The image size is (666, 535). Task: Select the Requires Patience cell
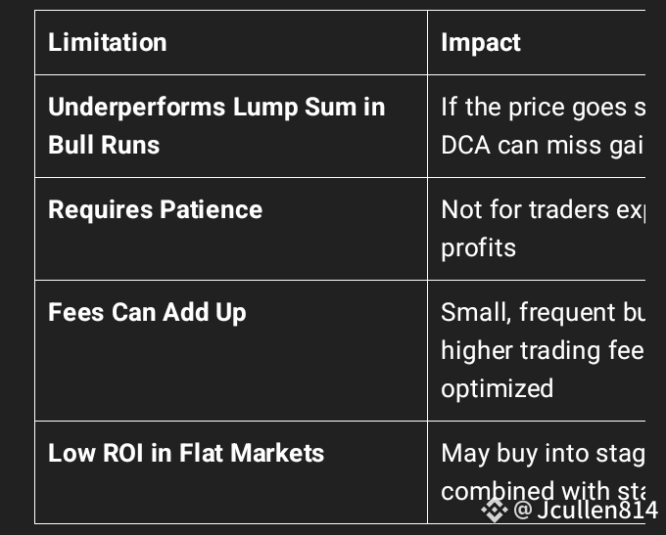coord(230,229)
